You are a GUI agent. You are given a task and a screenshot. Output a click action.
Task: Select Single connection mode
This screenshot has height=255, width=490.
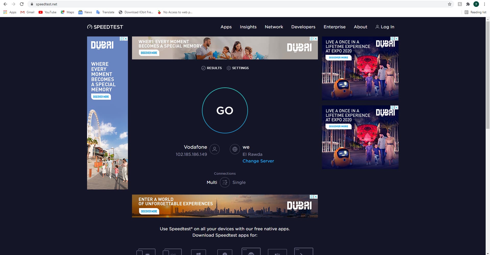239,182
